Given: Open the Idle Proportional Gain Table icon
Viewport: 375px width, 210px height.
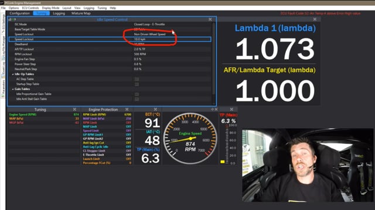Looking at the screenshot, I should pos(137,94).
